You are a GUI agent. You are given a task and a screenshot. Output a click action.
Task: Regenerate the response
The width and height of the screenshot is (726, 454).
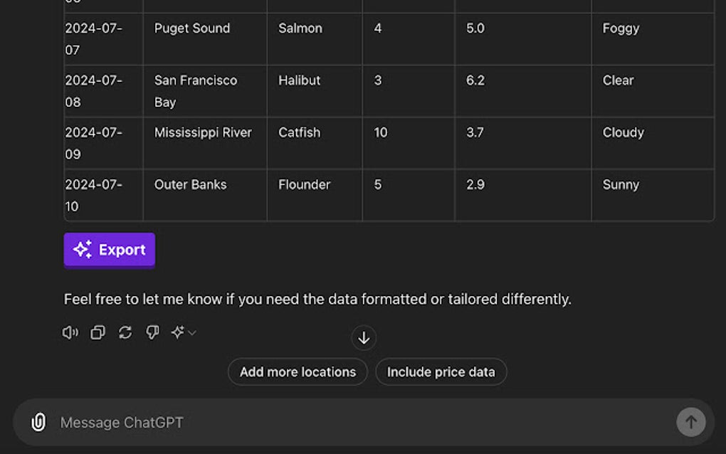(125, 332)
